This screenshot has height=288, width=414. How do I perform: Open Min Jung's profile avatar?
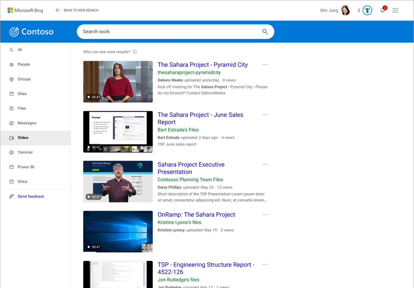[x=345, y=10]
